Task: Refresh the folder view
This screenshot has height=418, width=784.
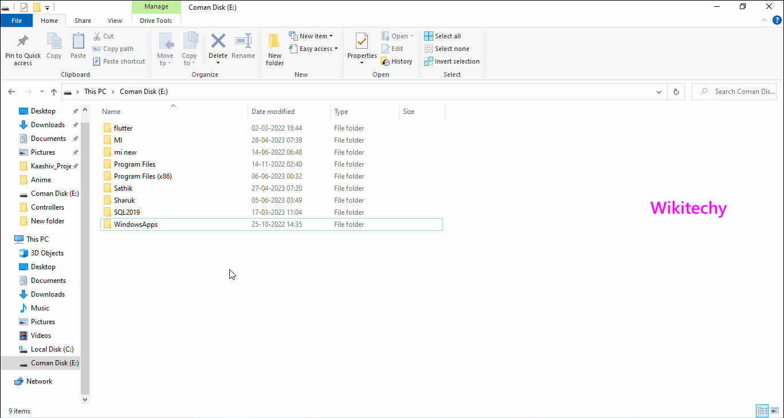Action: tap(676, 91)
